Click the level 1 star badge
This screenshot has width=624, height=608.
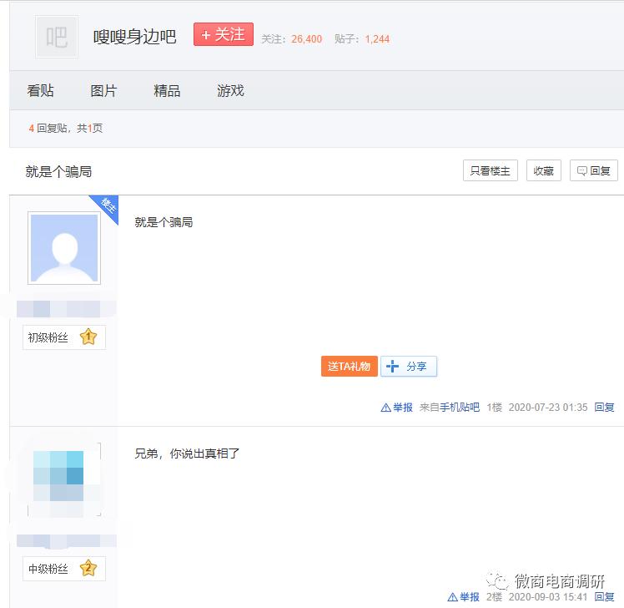[88, 337]
